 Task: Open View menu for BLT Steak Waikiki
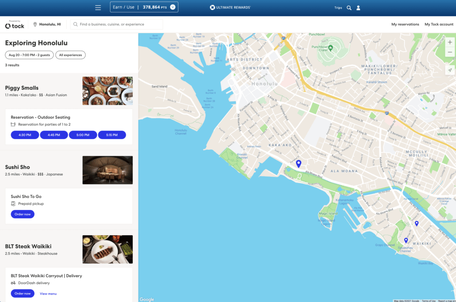click(x=48, y=294)
